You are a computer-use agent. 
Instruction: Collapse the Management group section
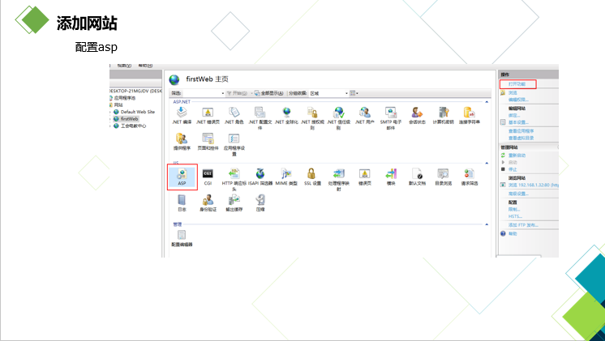(x=487, y=224)
